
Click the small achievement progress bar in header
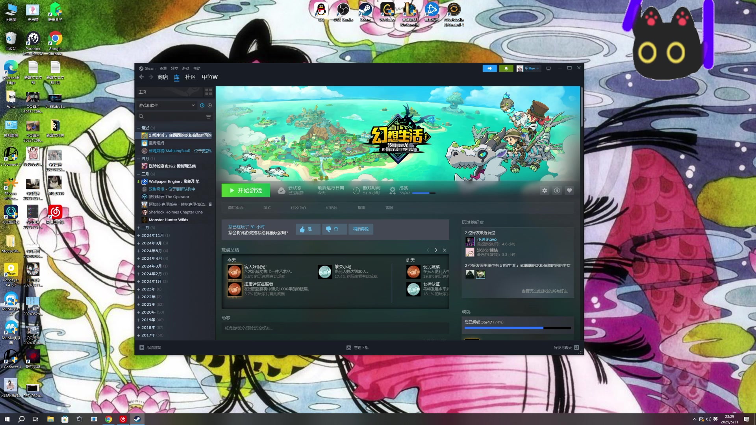pos(424,193)
